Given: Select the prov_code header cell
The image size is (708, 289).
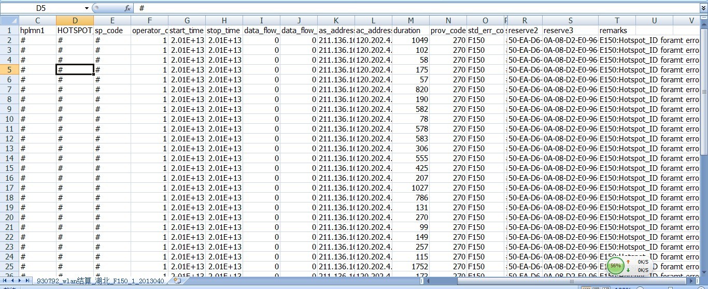Looking at the screenshot, I should click(448, 31).
